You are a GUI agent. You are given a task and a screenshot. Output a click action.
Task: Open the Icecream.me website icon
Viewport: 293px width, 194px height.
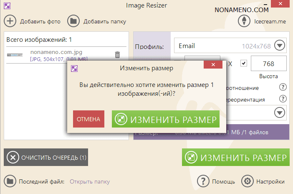(244, 21)
